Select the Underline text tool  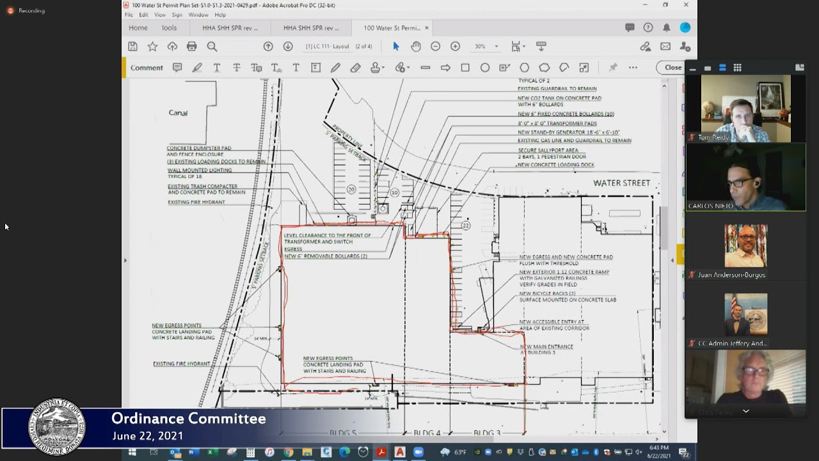[x=217, y=67]
